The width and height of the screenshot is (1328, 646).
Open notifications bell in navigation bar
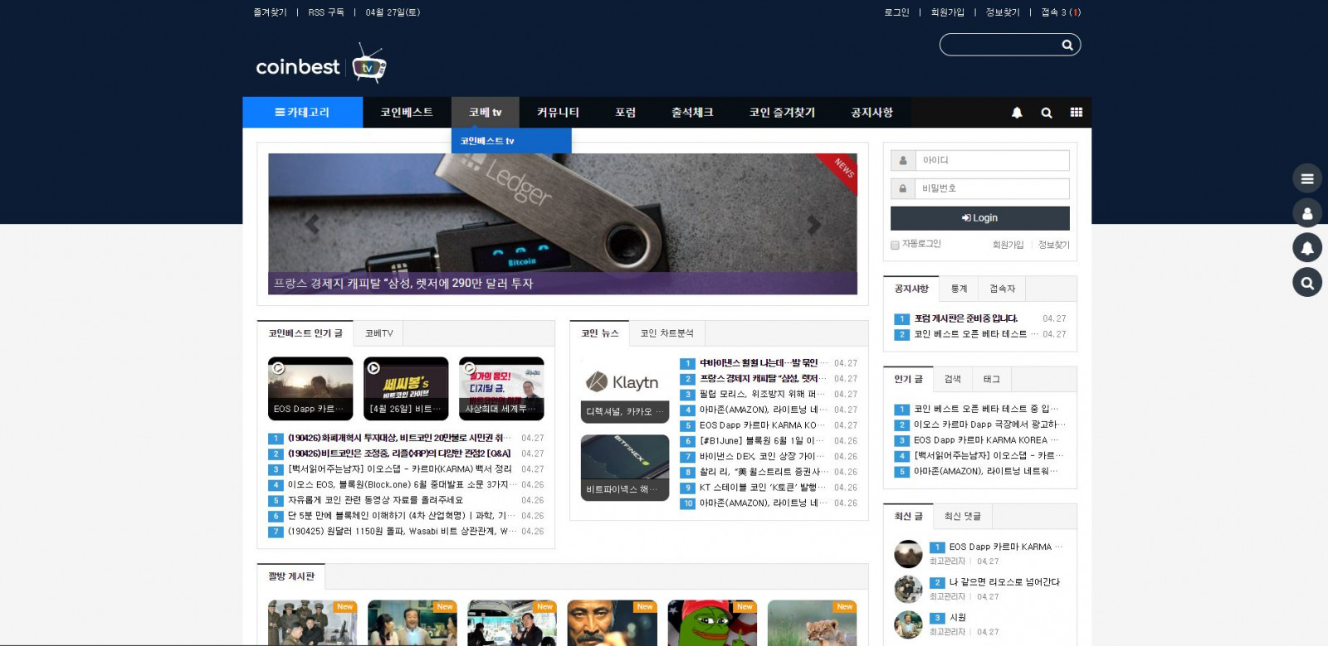(1017, 113)
